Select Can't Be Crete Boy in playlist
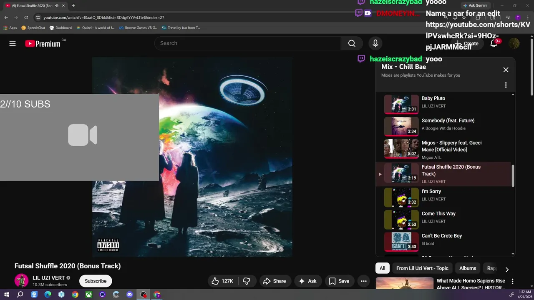This screenshot has width=534, height=300. [x=443, y=241]
